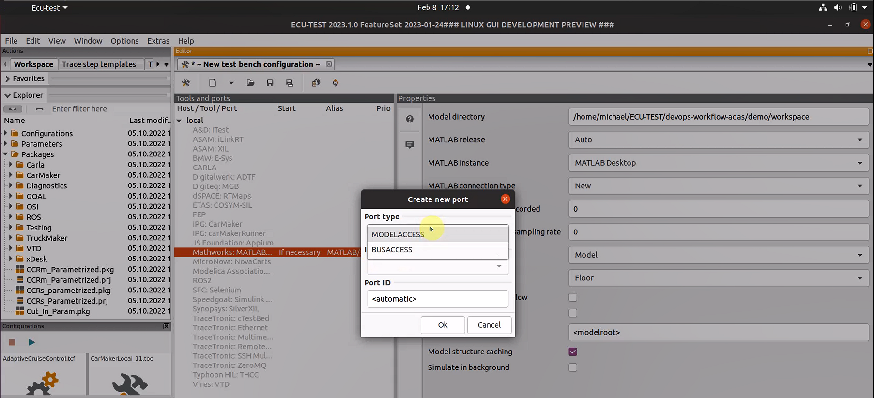Toggle unchecked checkbox below the Floor dropdown
This screenshot has width=874, height=398.
(x=573, y=297)
